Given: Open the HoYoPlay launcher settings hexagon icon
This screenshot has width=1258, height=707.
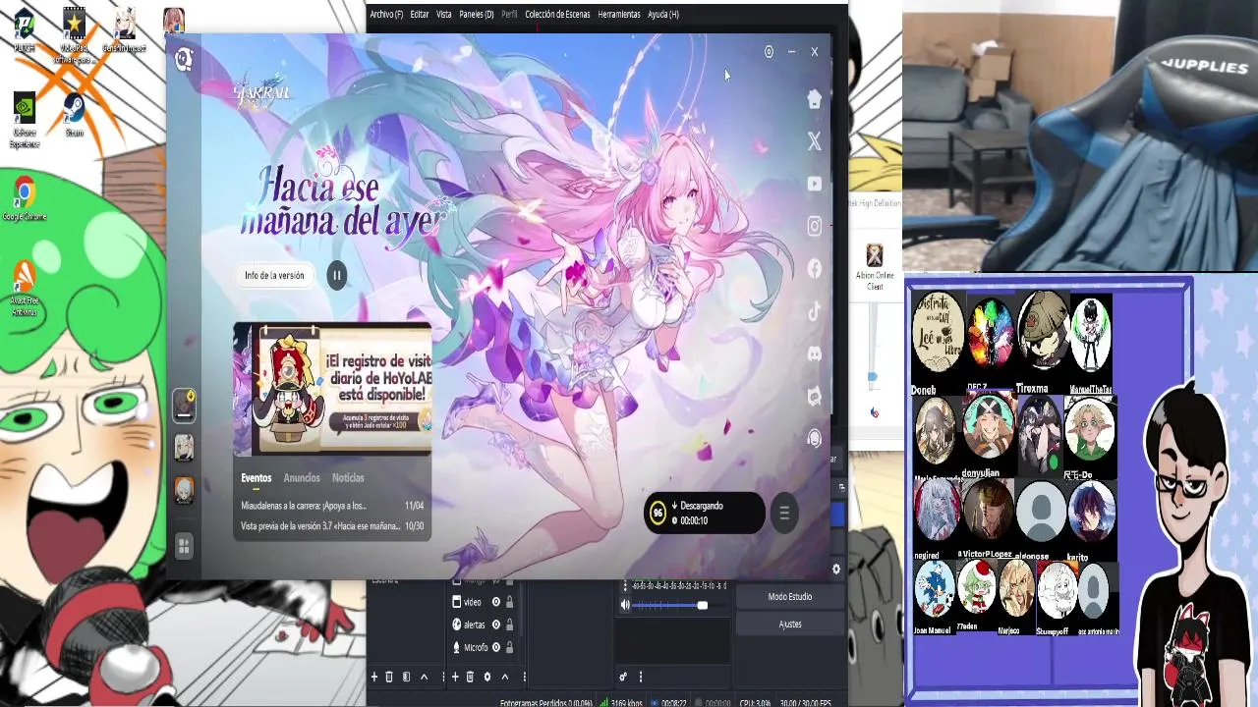Looking at the screenshot, I should pos(769,52).
